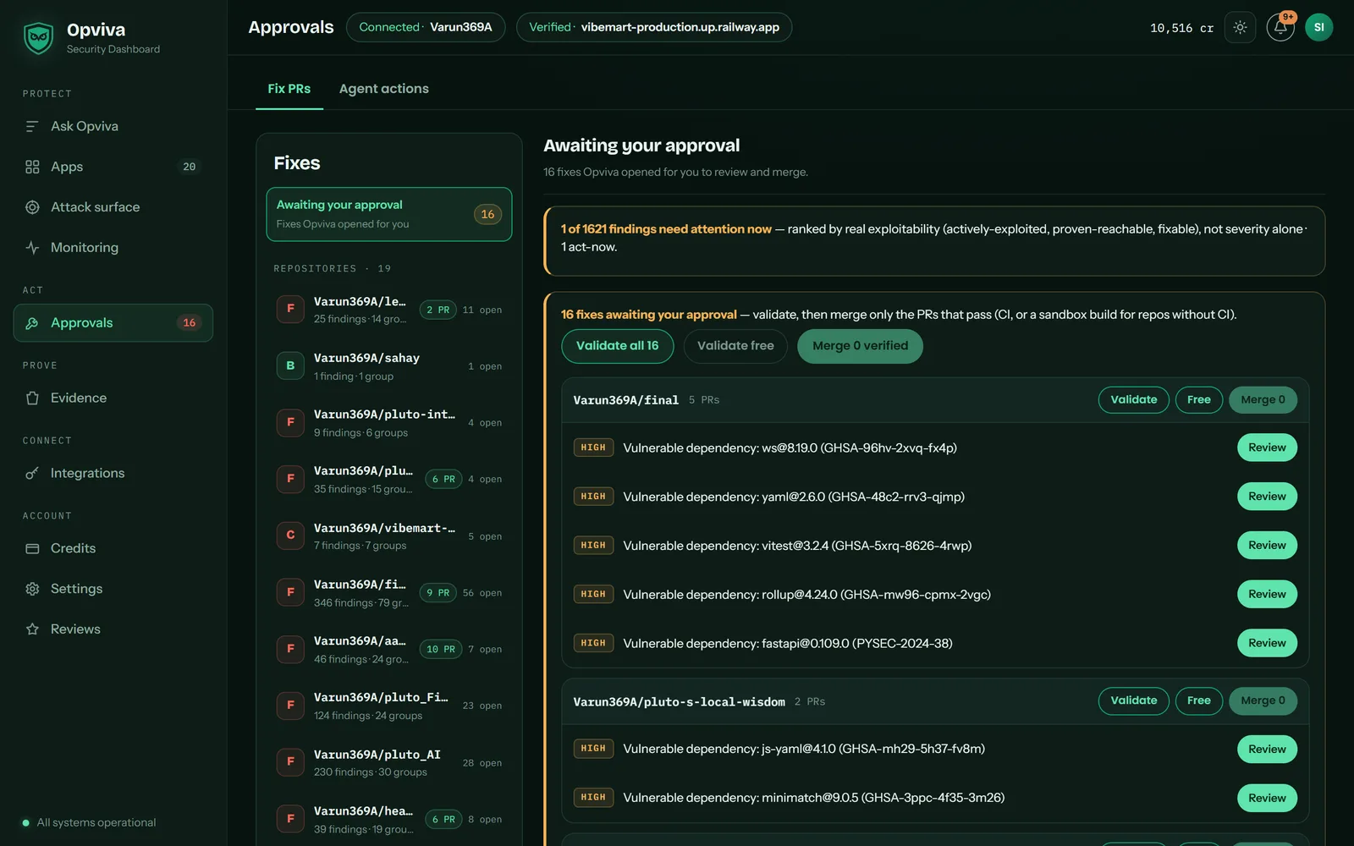Screen dimensions: 1354x846
Task: Select Varun369A/pluto-int… repository row
Action: point(389,423)
